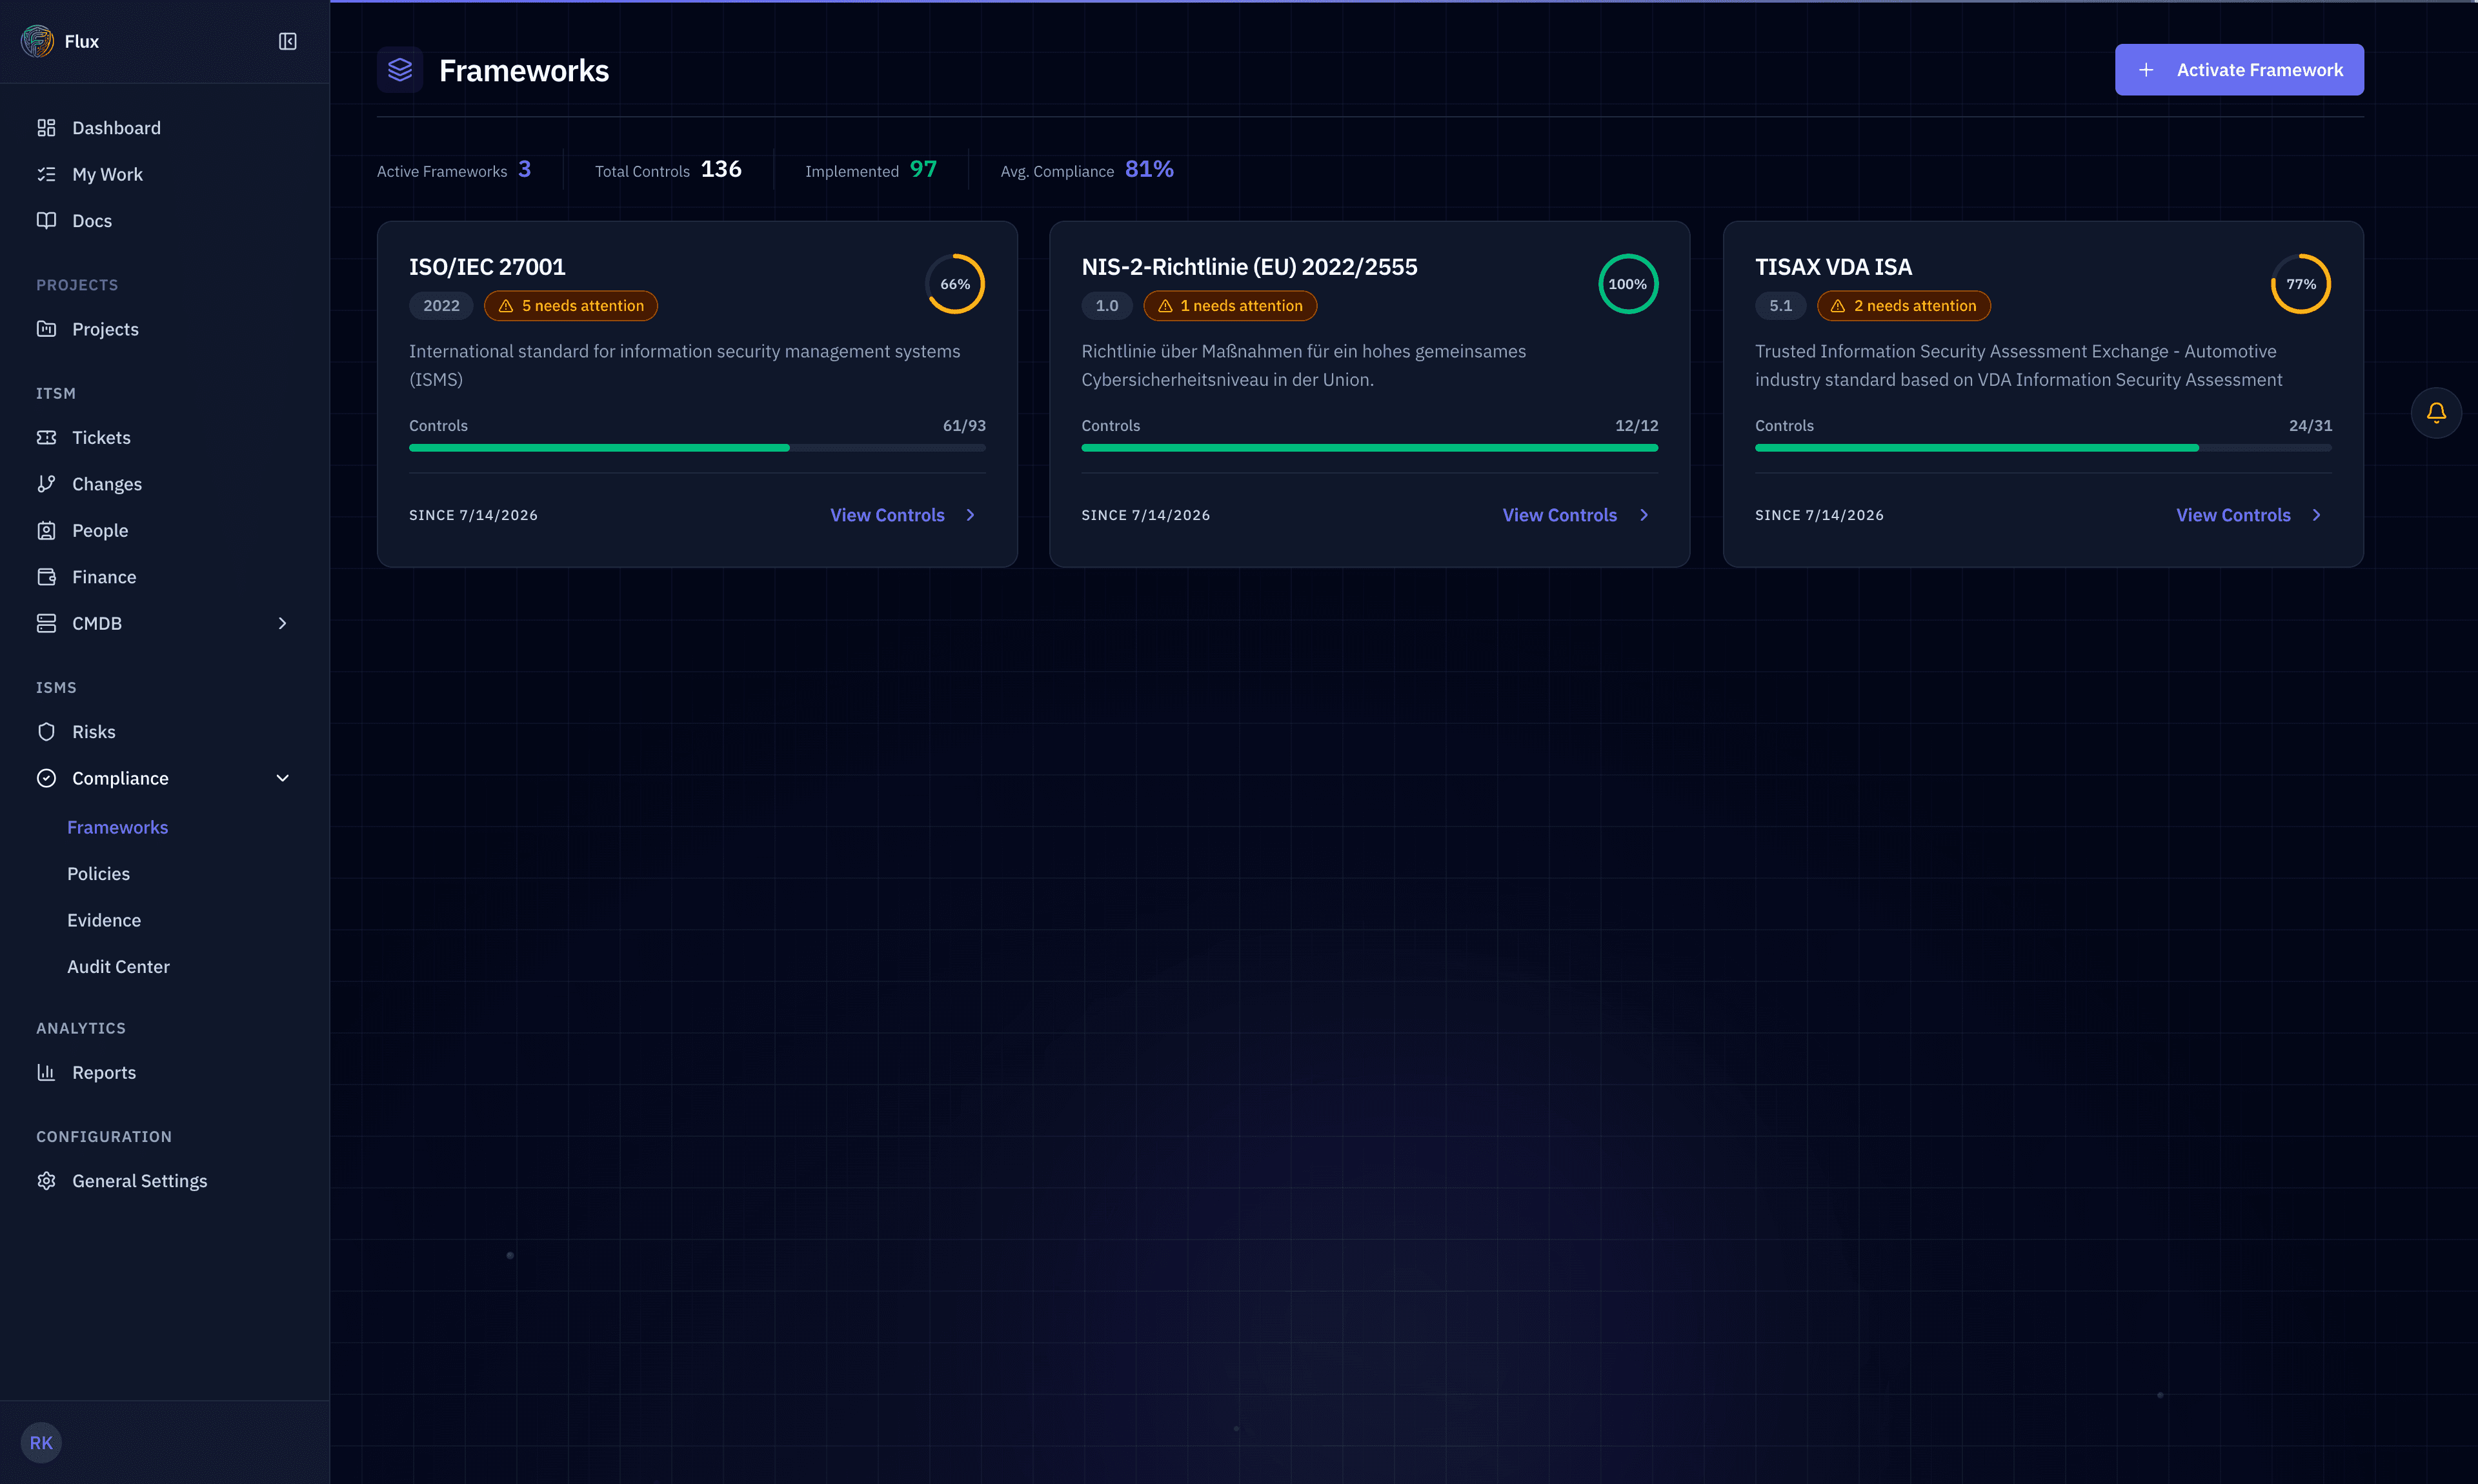Click warning icon in 1 needs attention badge
This screenshot has height=1484, width=2478.
1165,306
